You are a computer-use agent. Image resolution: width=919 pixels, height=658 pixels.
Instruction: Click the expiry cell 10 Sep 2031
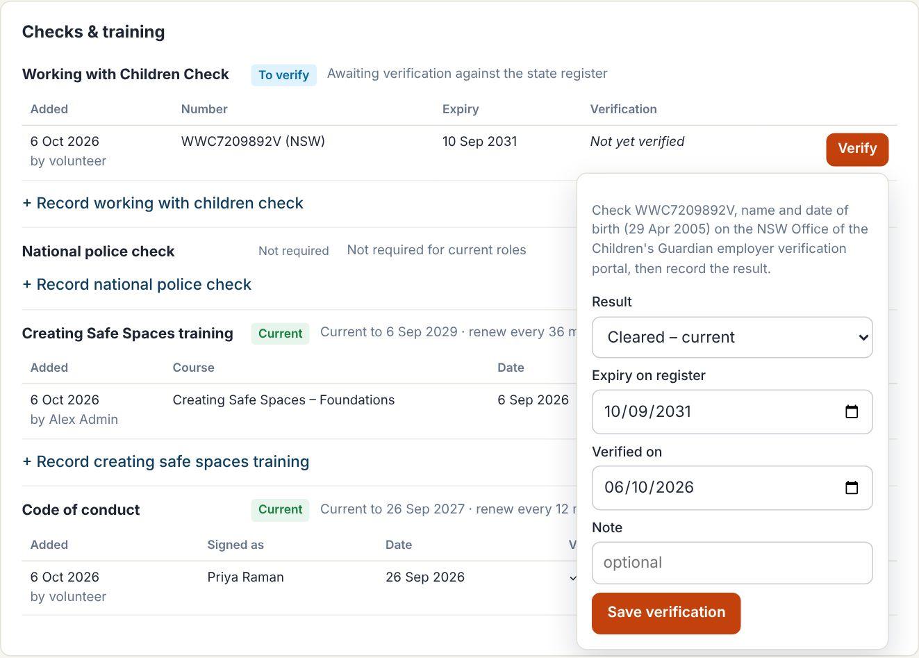click(x=479, y=142)
